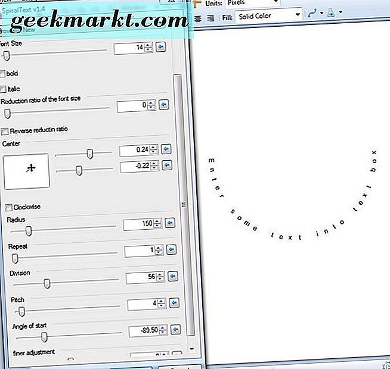Viewport: 390px width, 369px height.
Task: Reset Reduction ratio value with arrow icon
Action: click(165, 106)
